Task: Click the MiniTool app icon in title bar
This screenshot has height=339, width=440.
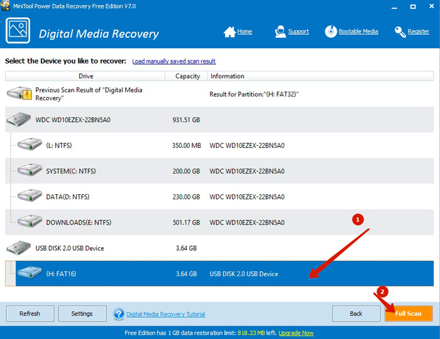Action: (x=5, y=6)
